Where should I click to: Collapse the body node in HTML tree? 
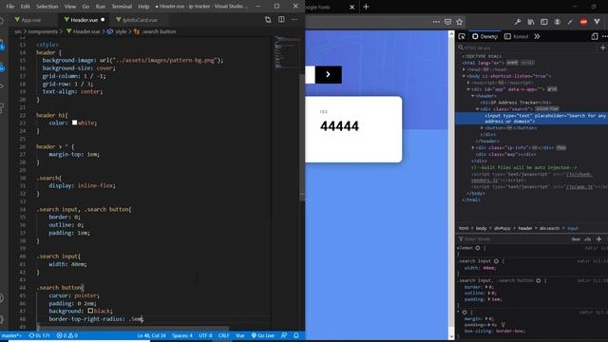pos(465,76)
